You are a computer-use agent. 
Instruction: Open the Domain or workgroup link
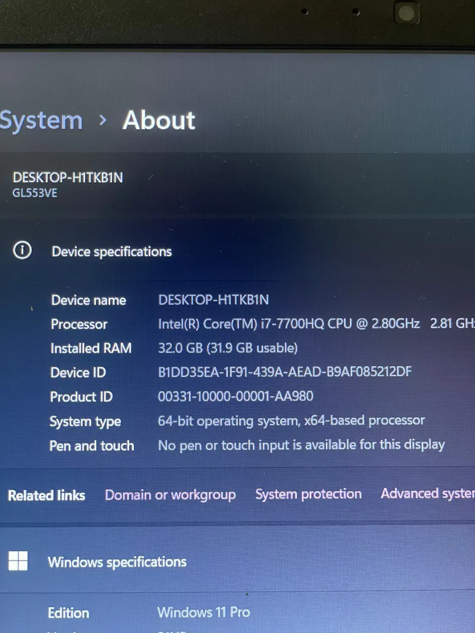(170, 495)
